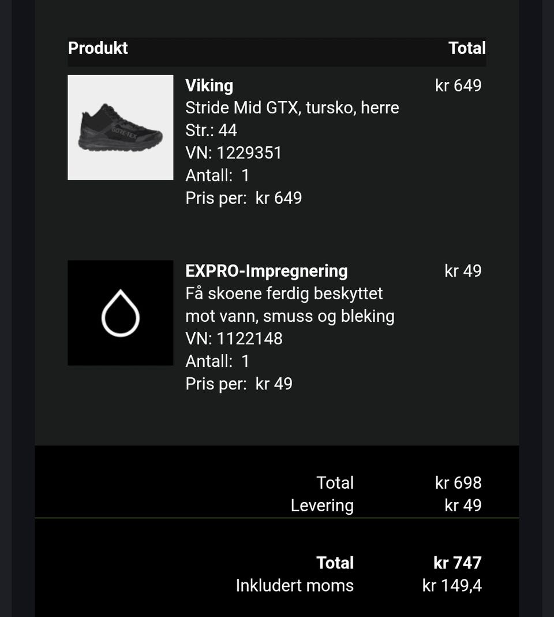Open the Stride Mid GTX product title
The width and height of the screenshot is (554, 617).
click(x=292, y=108)
